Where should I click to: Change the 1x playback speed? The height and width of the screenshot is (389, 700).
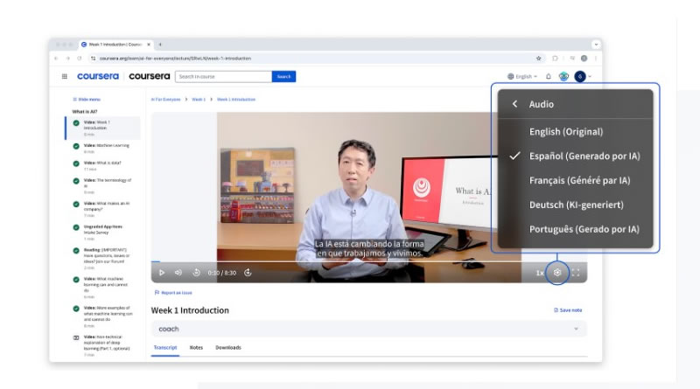tap(540, 273)
